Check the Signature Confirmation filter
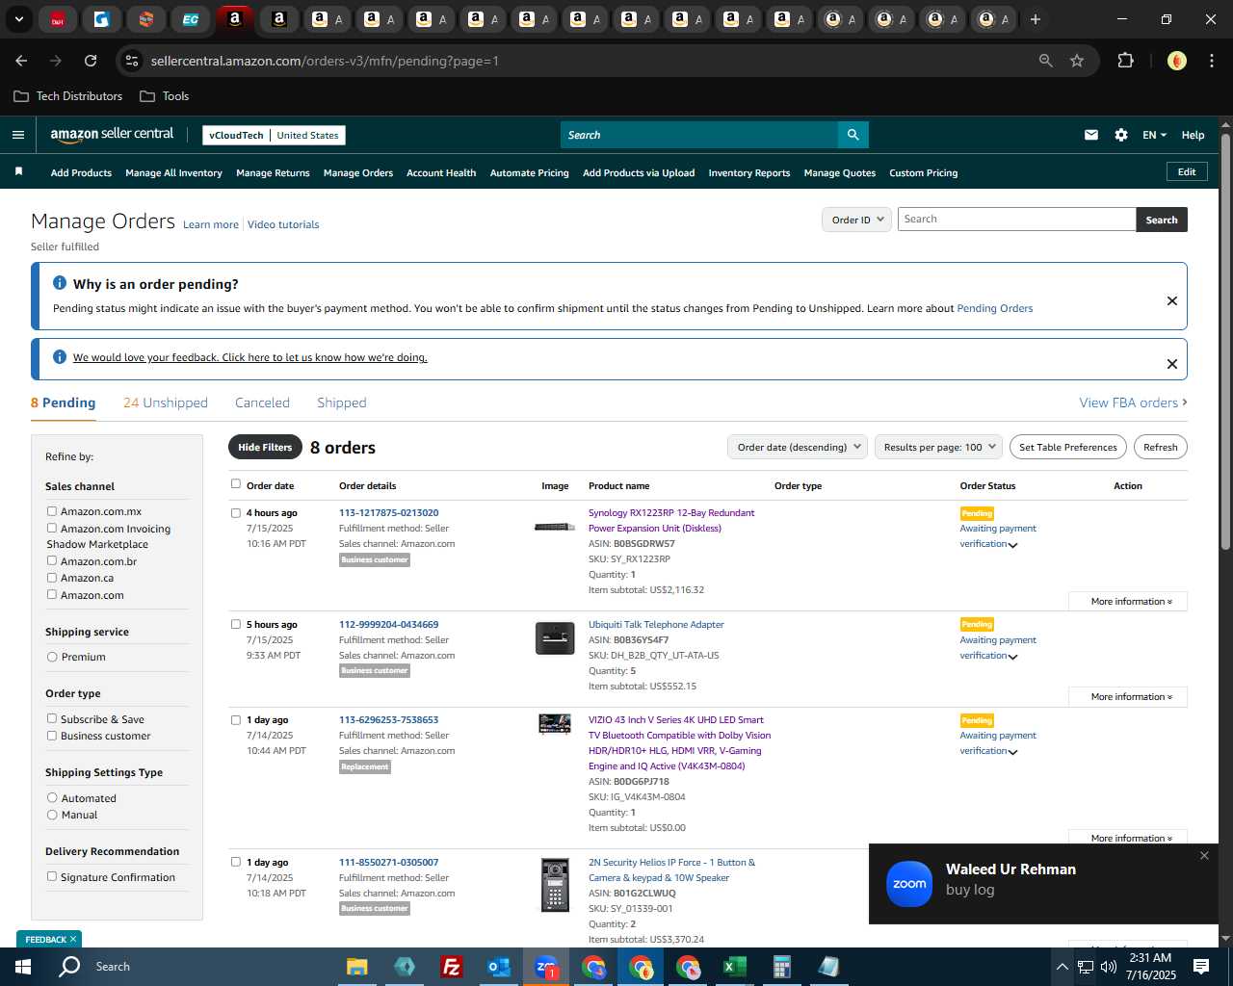Image resolution: width=1233 pixels, height=986 pixels. point(52,876)
